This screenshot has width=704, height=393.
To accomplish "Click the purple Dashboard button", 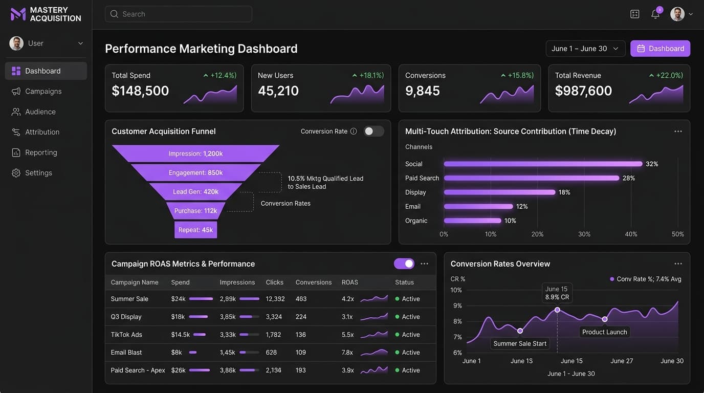I will [x=660, y=49].
